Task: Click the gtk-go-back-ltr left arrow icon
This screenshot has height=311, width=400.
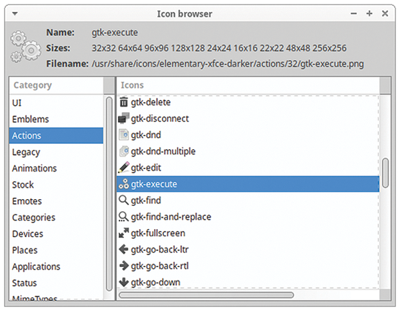Action: [x=123, y=250]
